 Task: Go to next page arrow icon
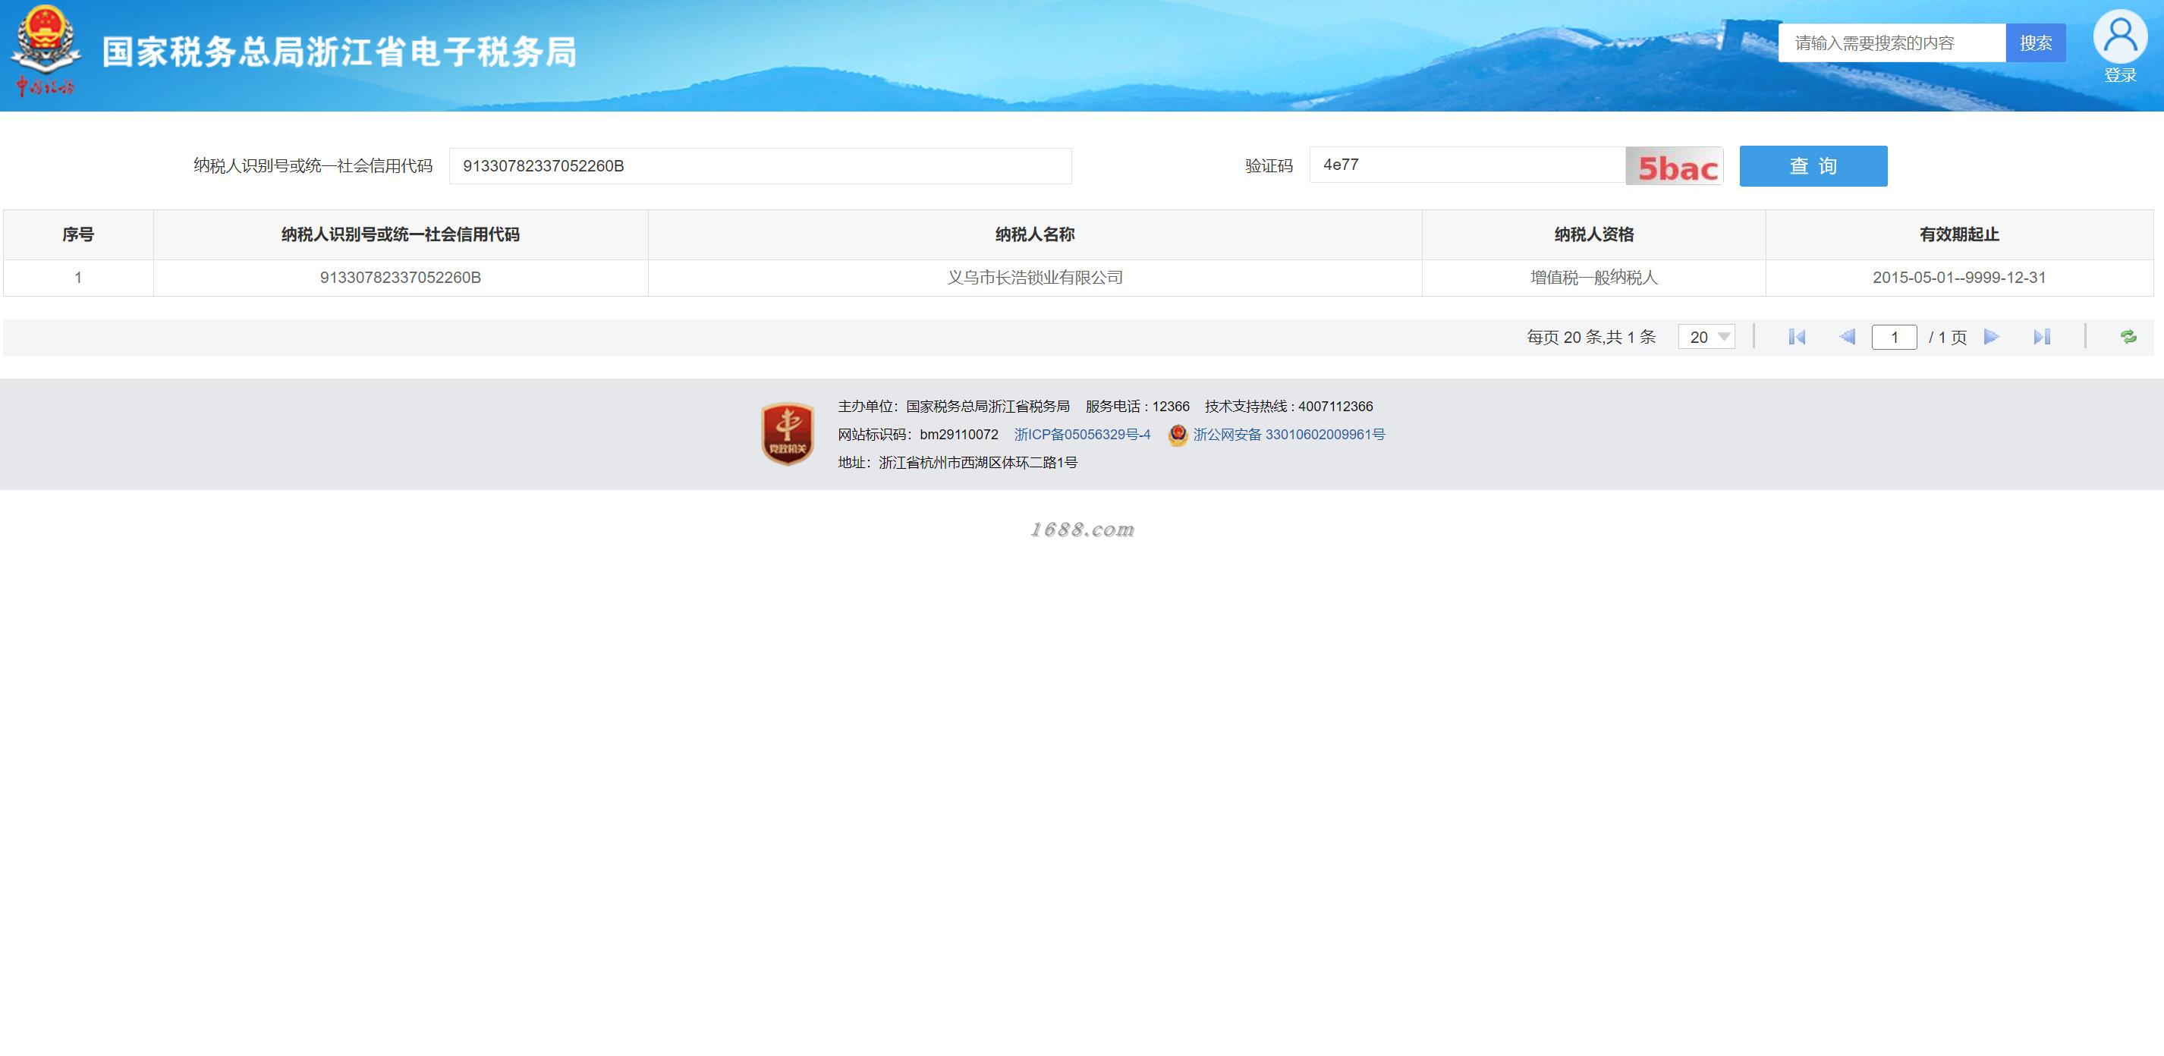point(1991,337)
